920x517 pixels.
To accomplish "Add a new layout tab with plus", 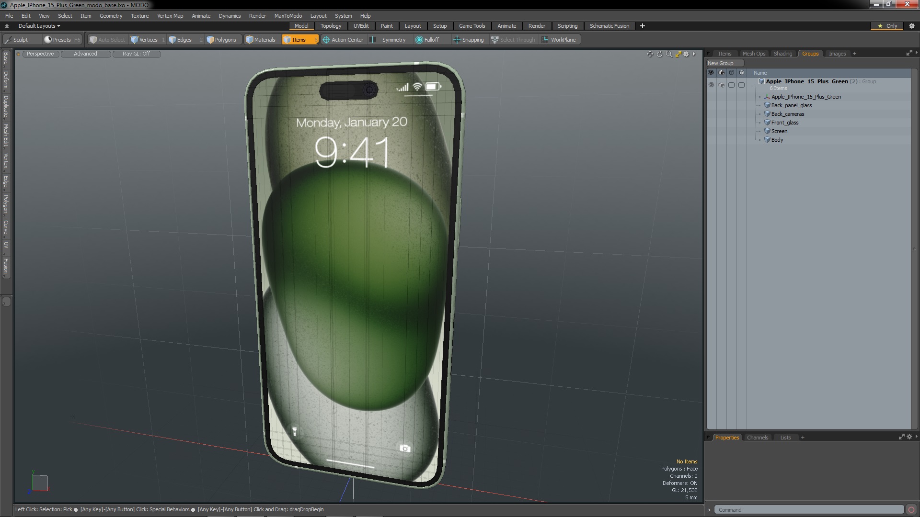I will [642, 26].
